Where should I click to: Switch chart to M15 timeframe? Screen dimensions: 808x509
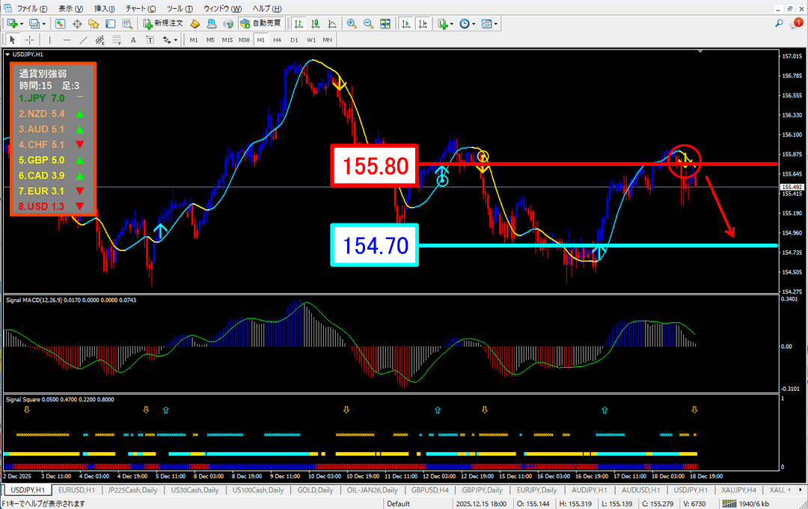(x=227, y=40)
